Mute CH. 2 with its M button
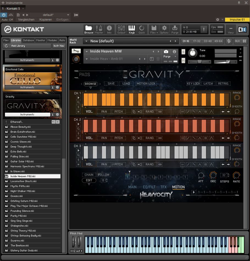Viewport: 250px width, 261px height. point(78,138)
